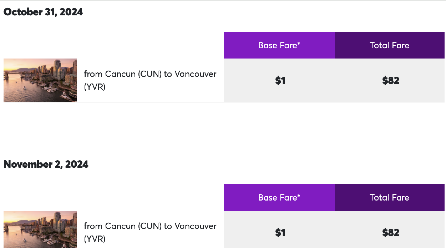
Task: Click the $1 base fare for November 2
Action: click(280, 233)
